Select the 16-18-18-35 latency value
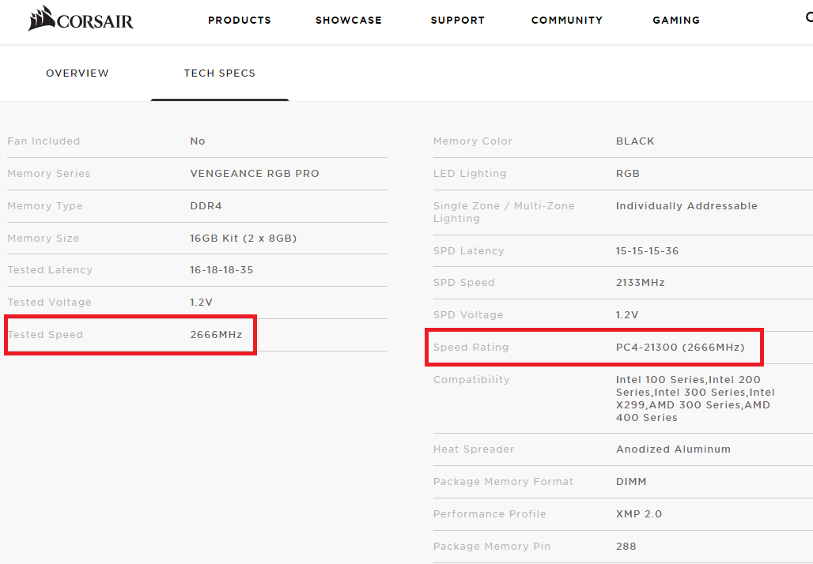The height and width of the screenshot is (564, 813). [x=221, y=270]
